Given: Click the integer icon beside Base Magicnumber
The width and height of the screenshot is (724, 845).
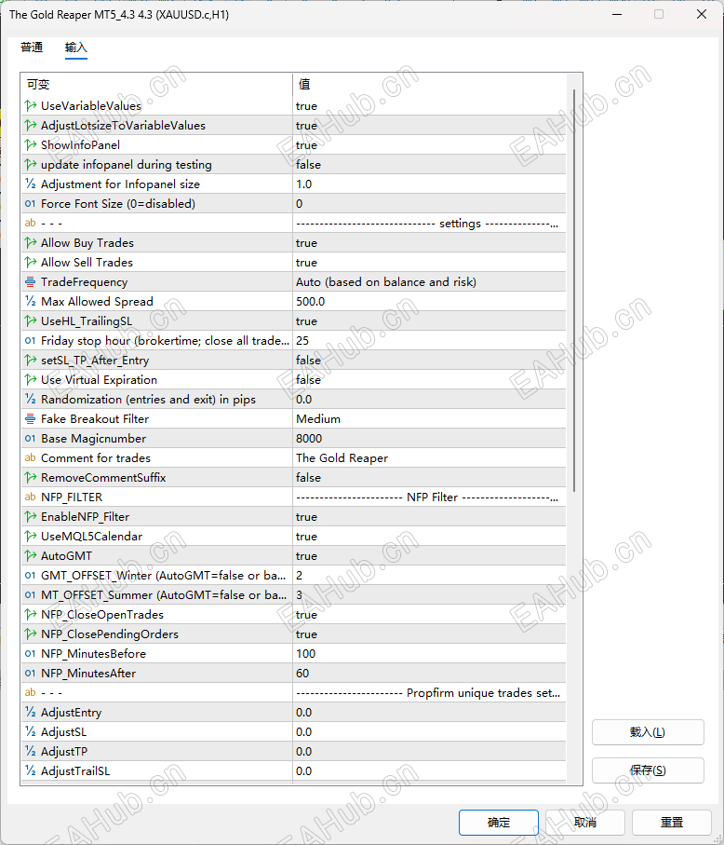Looking at the screenshot, I should pyautogui.click(x=30, y=439).
